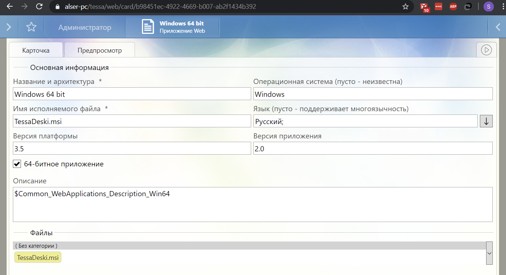The height and width of the screenshot is (275, 506).
Task: Go back in browser history
Action: tap(10, 7)
